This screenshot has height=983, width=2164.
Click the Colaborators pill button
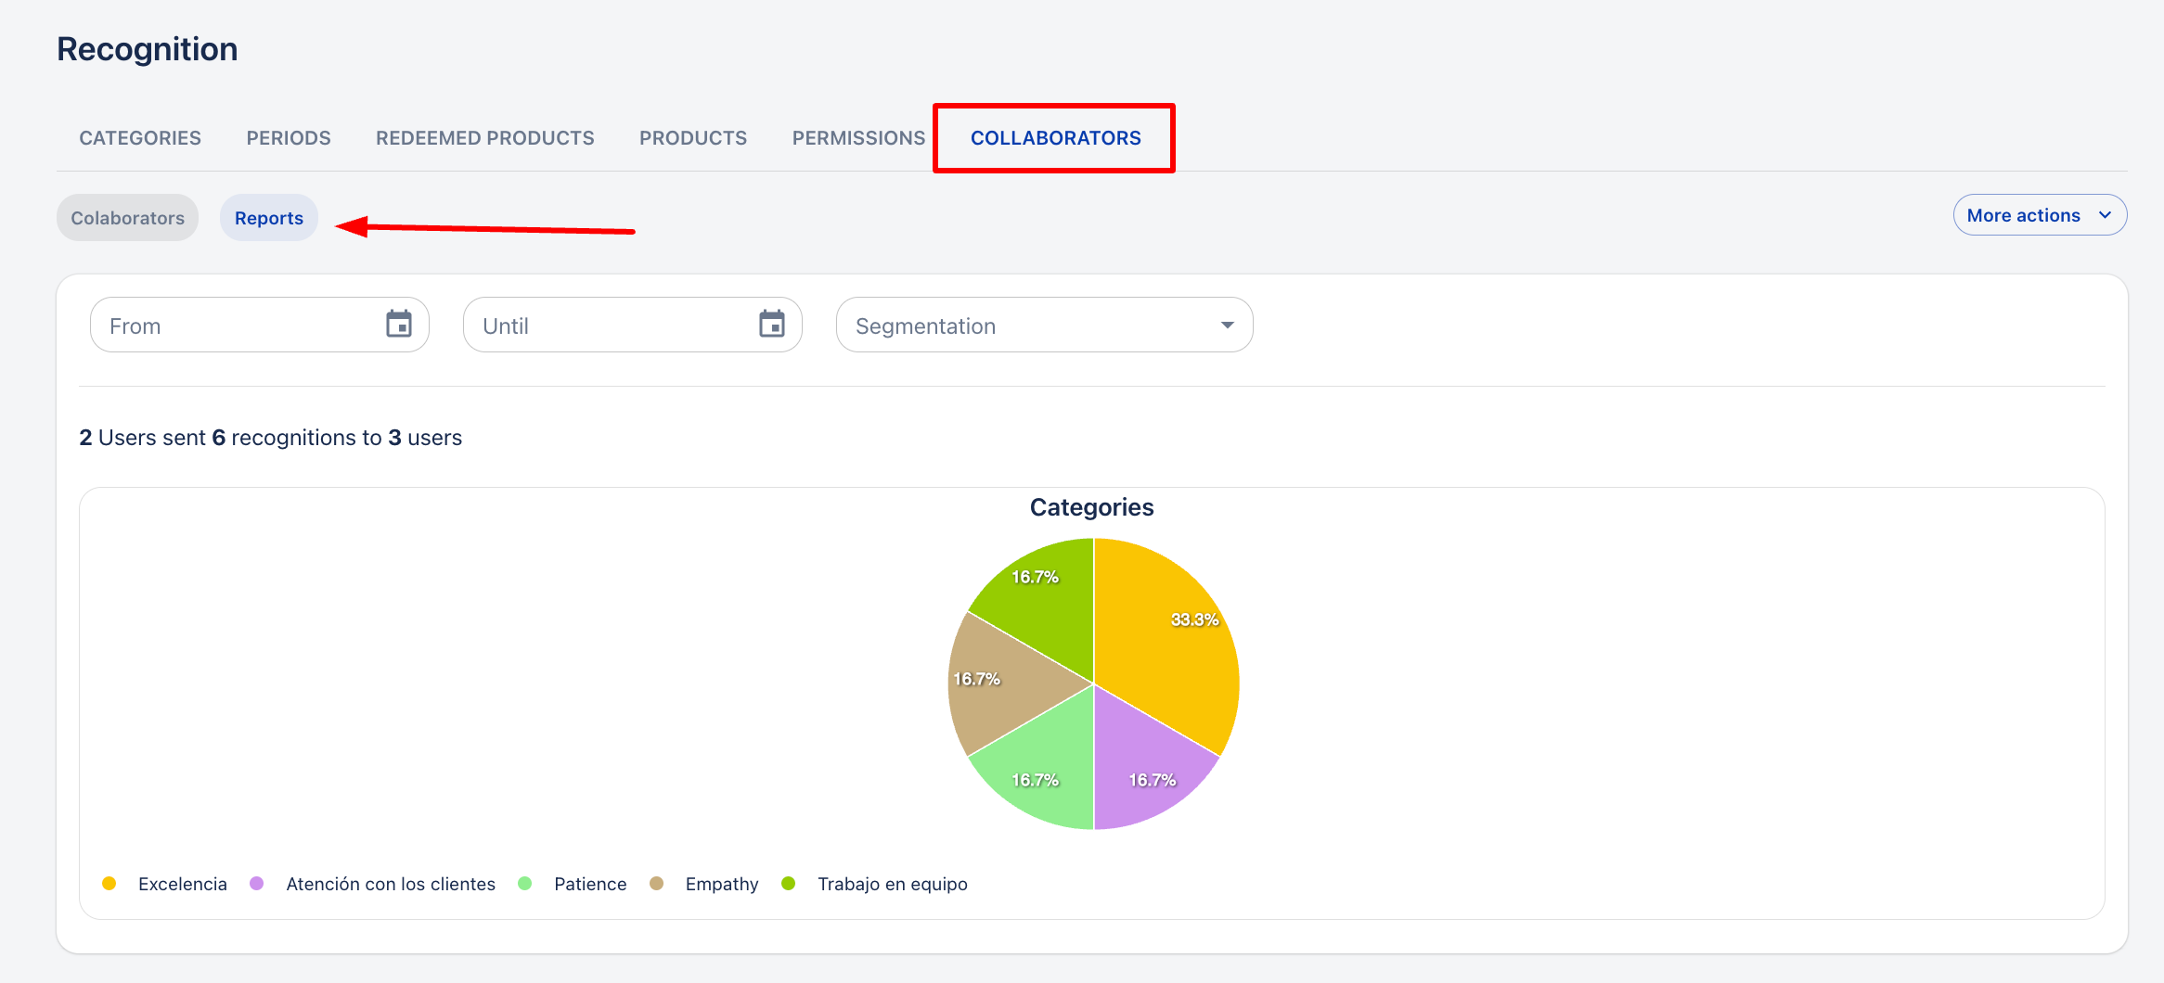click(x=128, y=218)
